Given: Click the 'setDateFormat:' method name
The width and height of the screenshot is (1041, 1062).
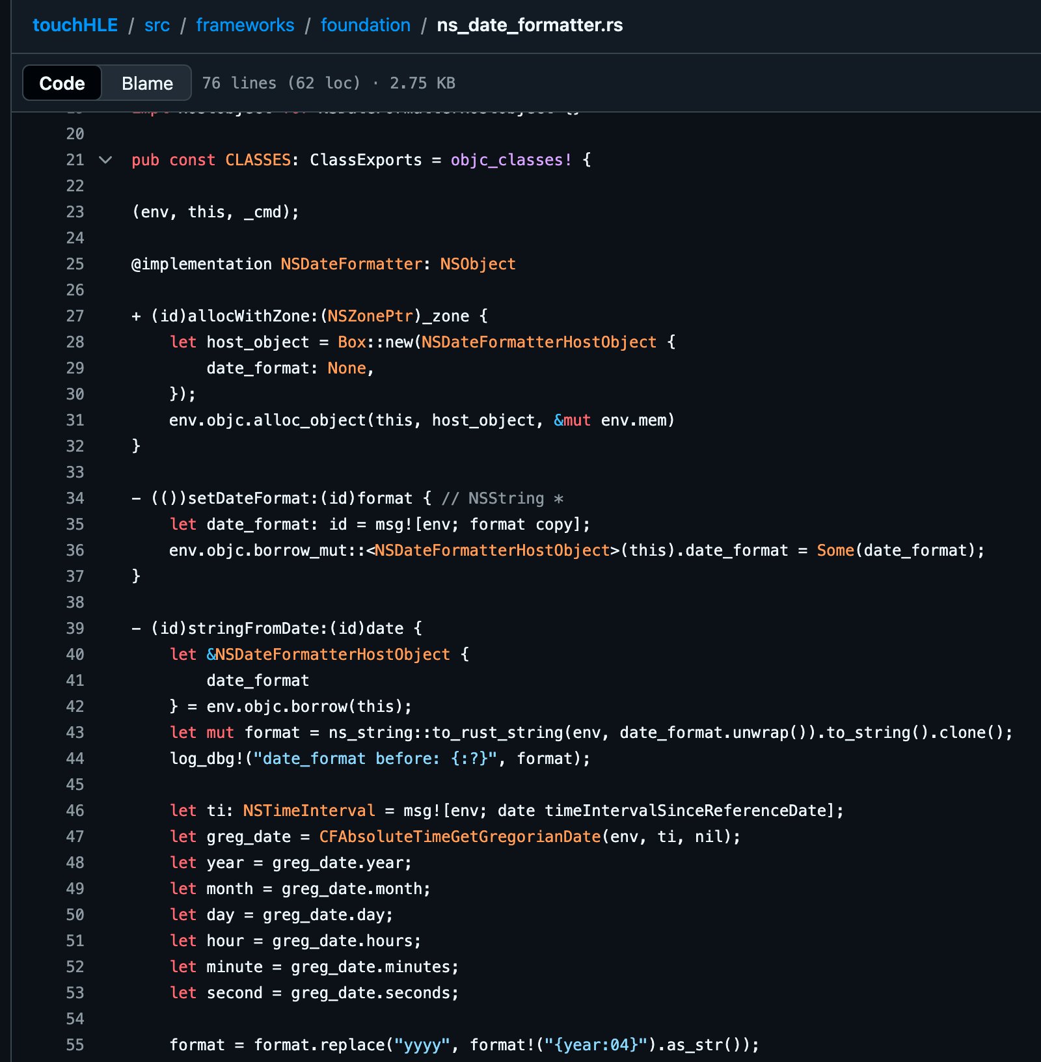Looking at the screenshot, I should pyautogui.click(x=253, y=498).
